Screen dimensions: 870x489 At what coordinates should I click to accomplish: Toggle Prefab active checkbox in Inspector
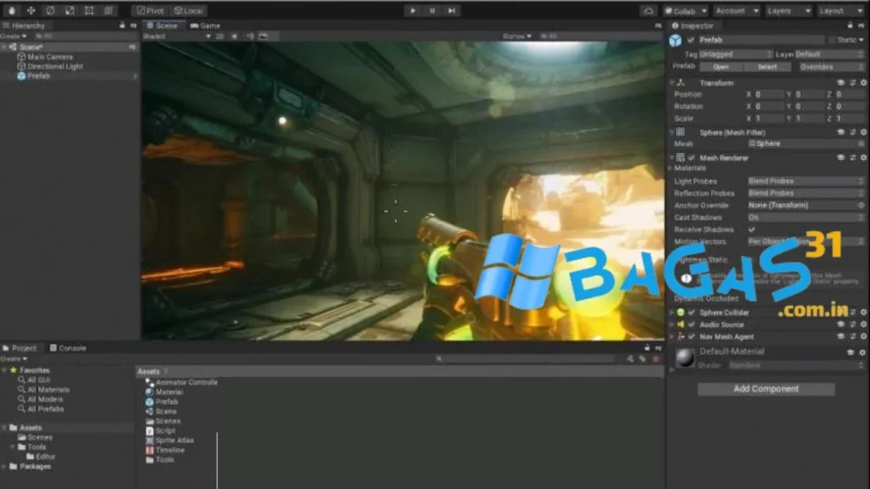click(691, 40)
